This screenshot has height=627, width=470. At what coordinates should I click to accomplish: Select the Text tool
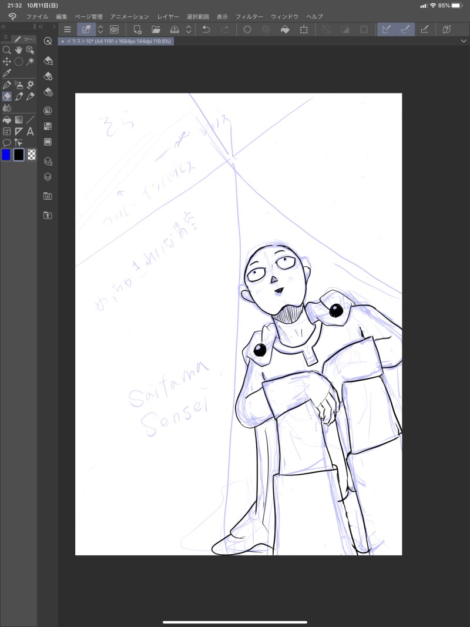(x=30, y=131)
